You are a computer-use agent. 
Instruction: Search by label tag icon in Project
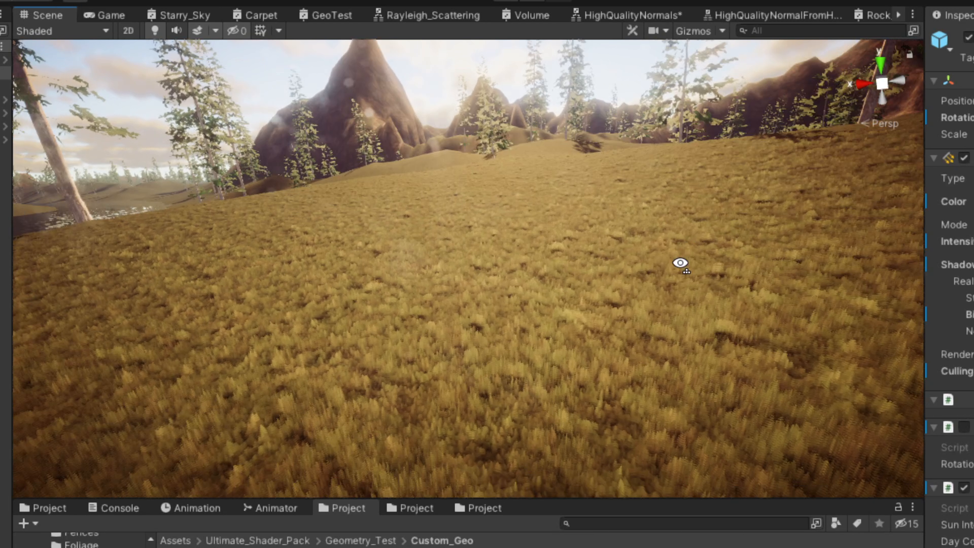857,523
